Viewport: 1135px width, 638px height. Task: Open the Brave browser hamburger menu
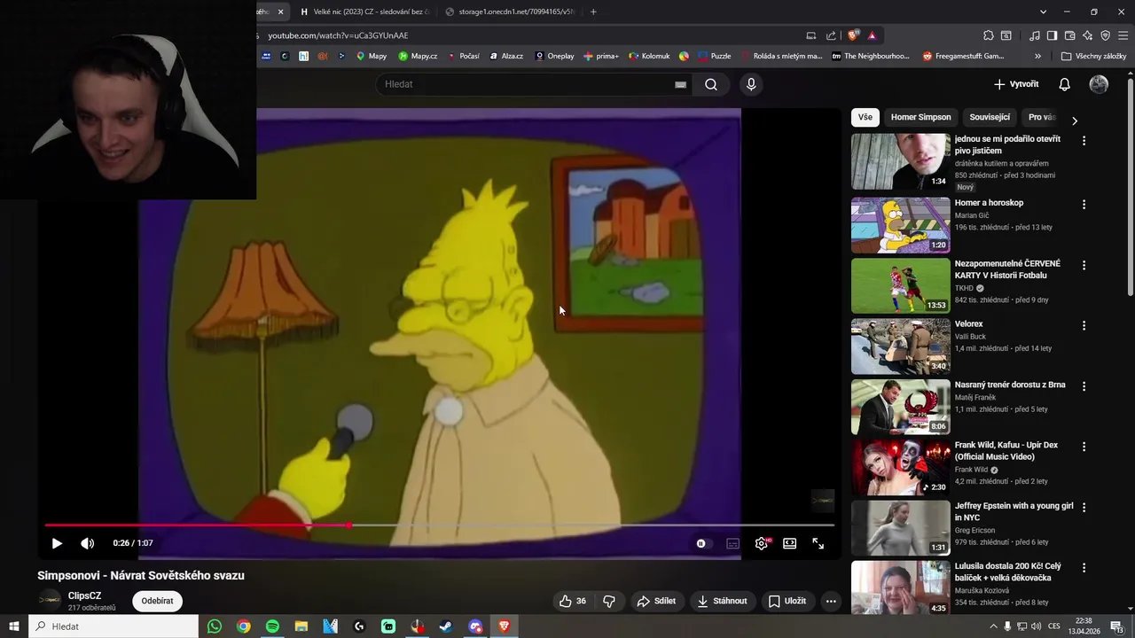(x=1122, y=35)
